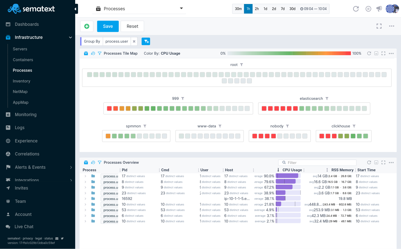The image size is (401, 249).
Task: Remove the process.user group-by tag
Action: 134,41
